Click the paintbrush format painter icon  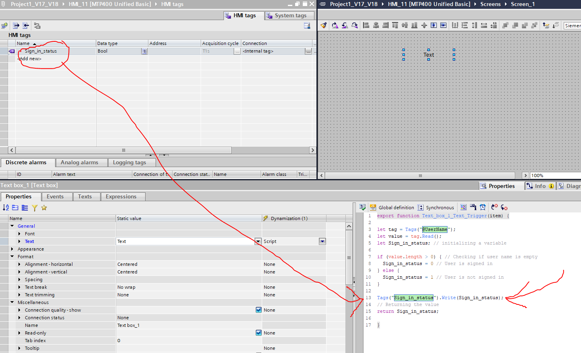click(323, 25)
